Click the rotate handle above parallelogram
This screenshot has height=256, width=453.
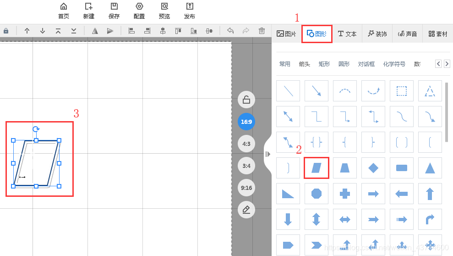[36, 129]
